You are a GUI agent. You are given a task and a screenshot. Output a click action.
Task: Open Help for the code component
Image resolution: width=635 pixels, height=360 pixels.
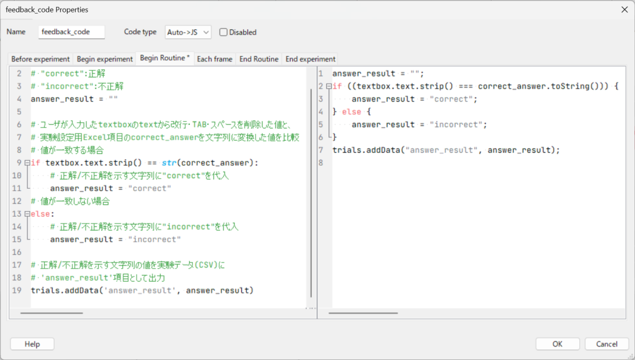tap(32, 344)
